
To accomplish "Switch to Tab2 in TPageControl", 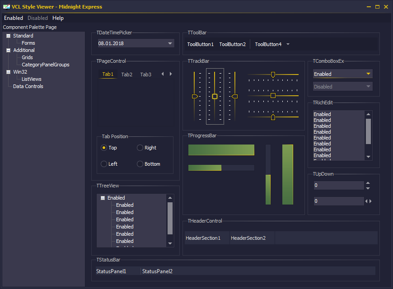I will click(127, 75).
